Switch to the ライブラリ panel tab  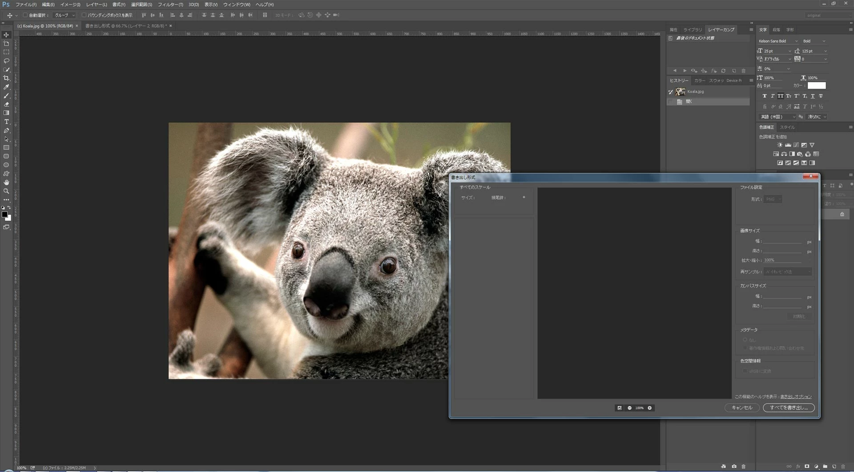pyautogui.click(x=693, y=30)
